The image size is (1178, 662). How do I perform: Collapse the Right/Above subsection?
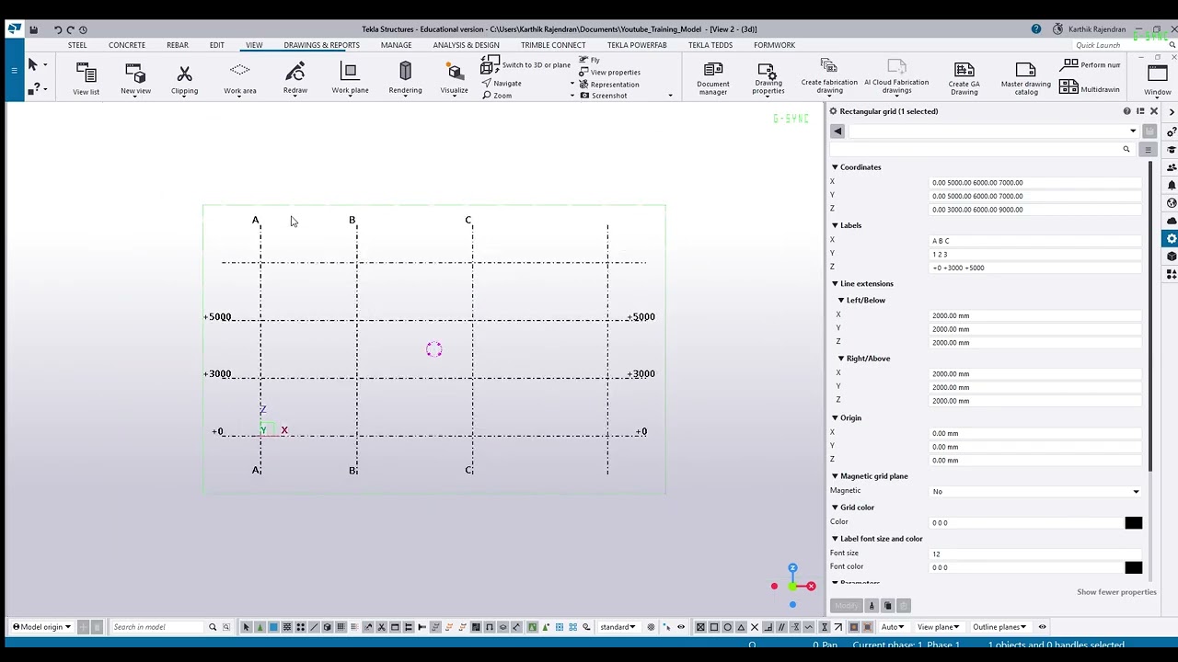(x=840, y=359)
